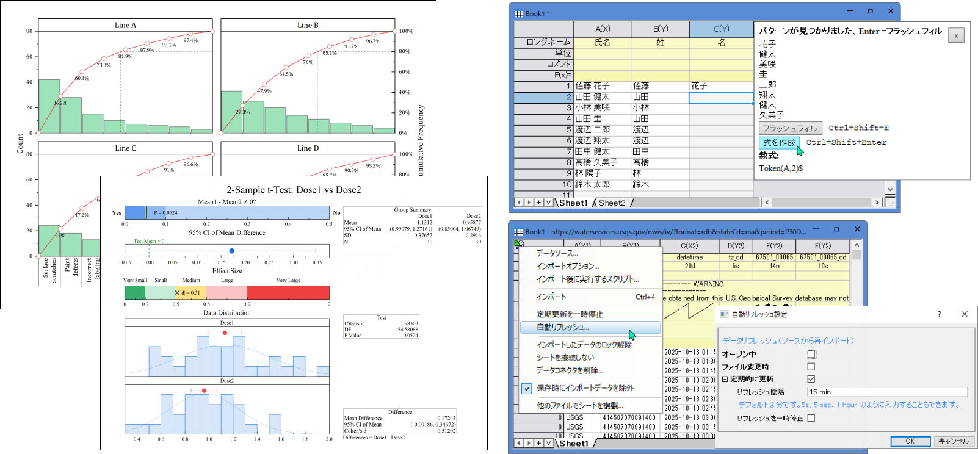The height and width of the screenshot is (454, 978).
Task: Close the flash fill pattern popup with x
Action: 956,36
